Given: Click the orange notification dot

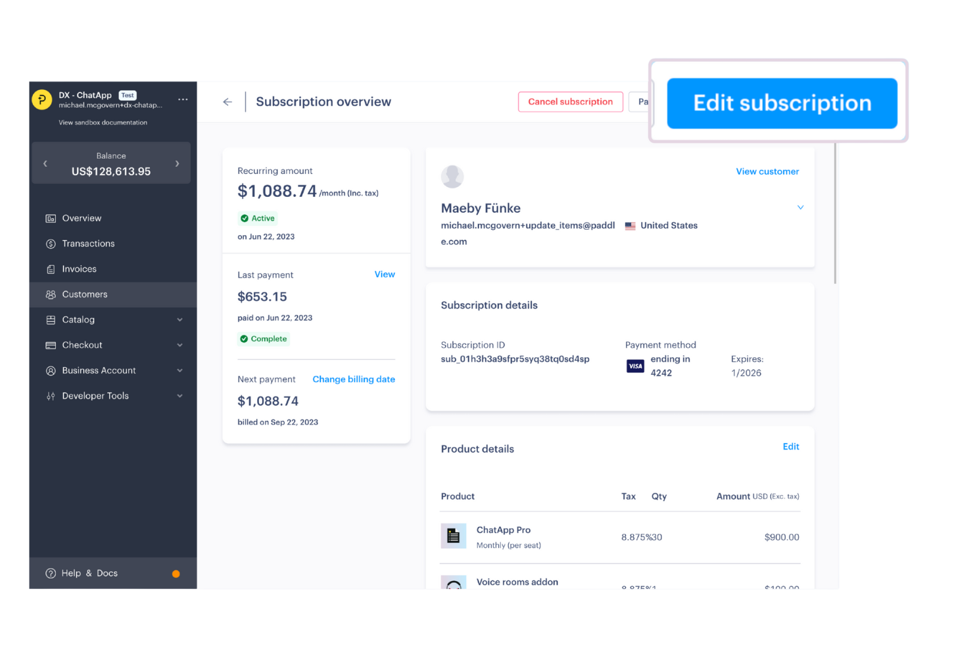Looking at the screenshot, I should 176,574.
